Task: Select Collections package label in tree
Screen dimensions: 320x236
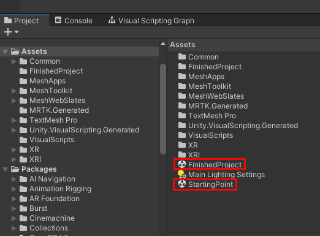Action: pos(48,228)
